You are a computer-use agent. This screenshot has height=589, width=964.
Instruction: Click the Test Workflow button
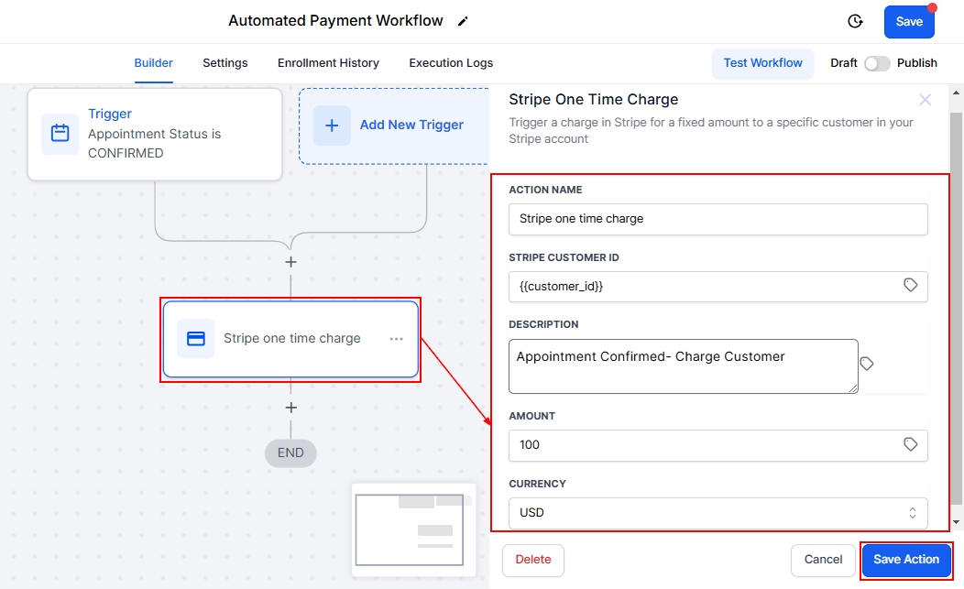click(762, 63)
